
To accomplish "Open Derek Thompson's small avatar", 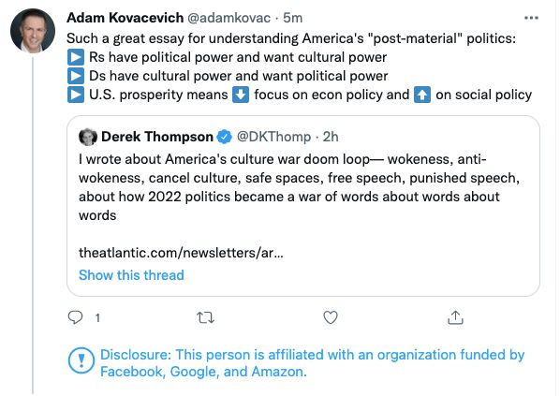I will (88, 137).
